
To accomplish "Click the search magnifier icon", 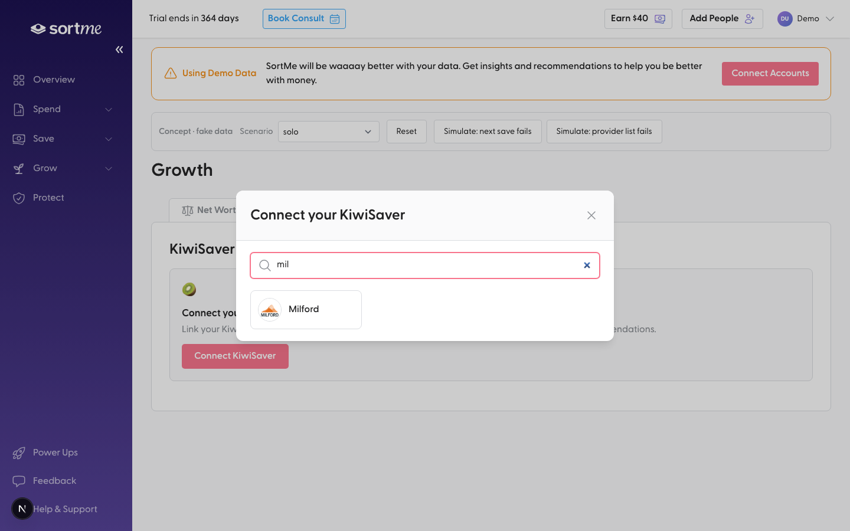I will [x=265, y=265].
